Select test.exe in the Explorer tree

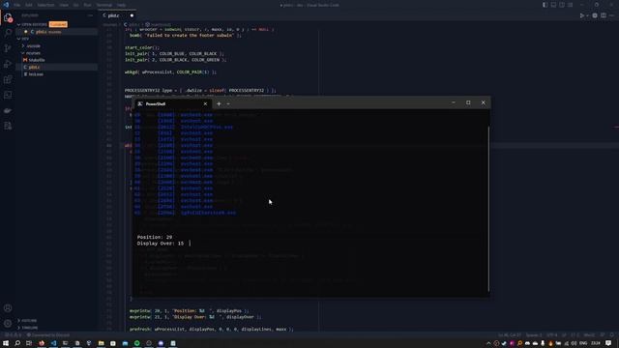point(56,74)
